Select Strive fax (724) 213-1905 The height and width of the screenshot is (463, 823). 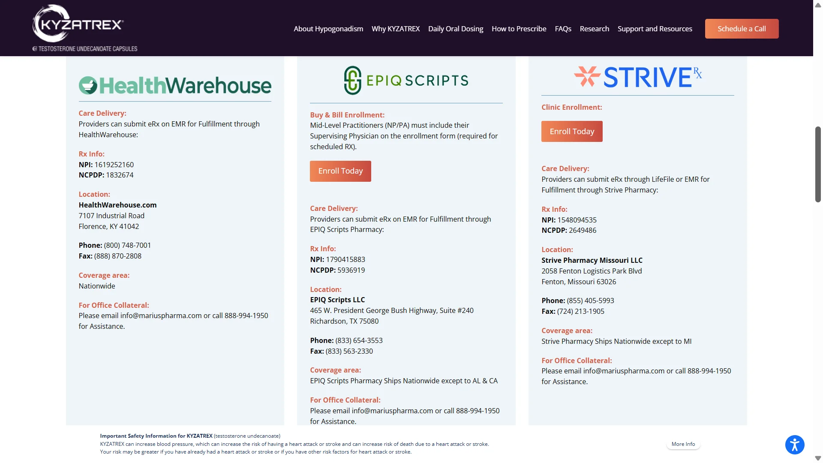point(581,311)
